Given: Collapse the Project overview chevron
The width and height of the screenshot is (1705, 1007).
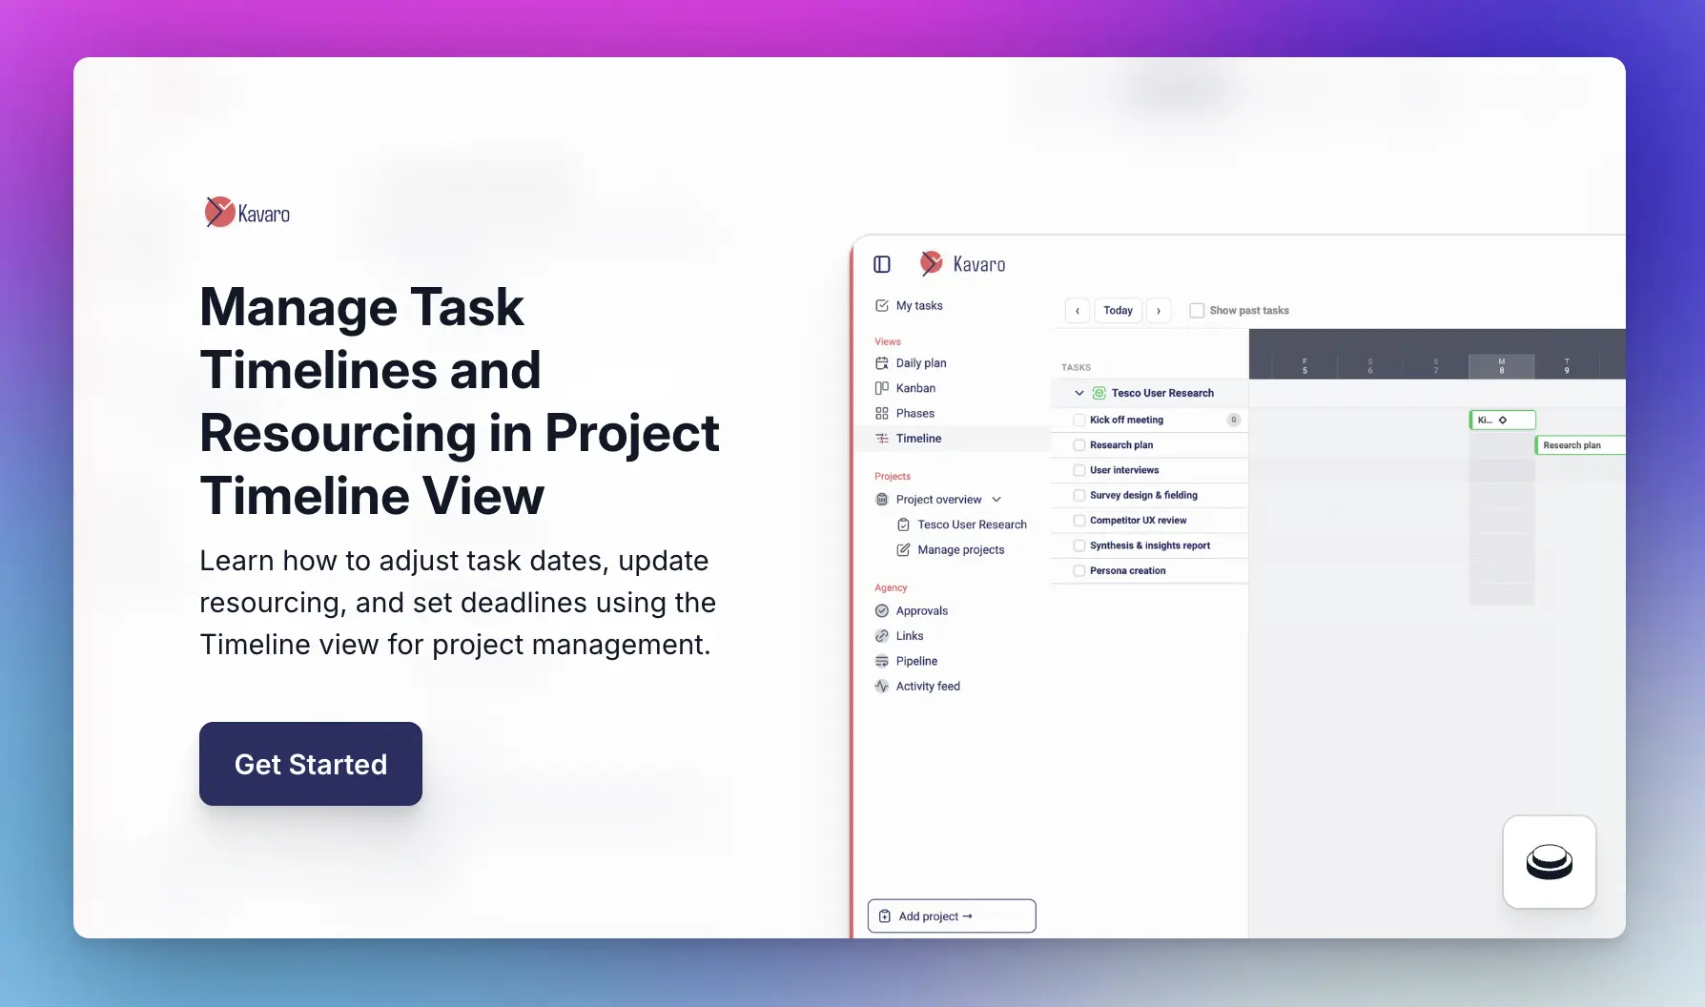Looking at the screenshot, I should point(996,500).
